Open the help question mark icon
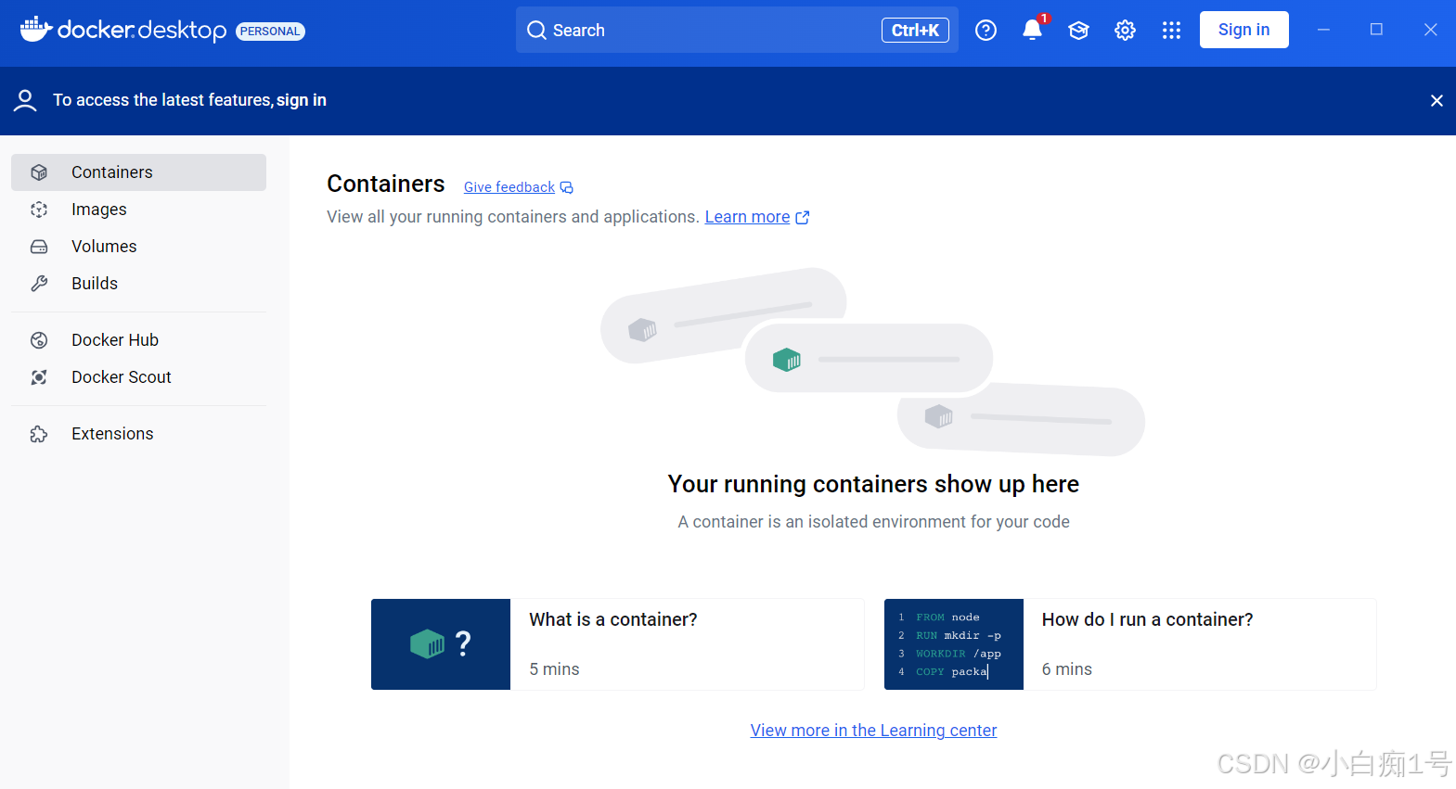Screen dimensions: 1456x789 click(x=986, y=31)
